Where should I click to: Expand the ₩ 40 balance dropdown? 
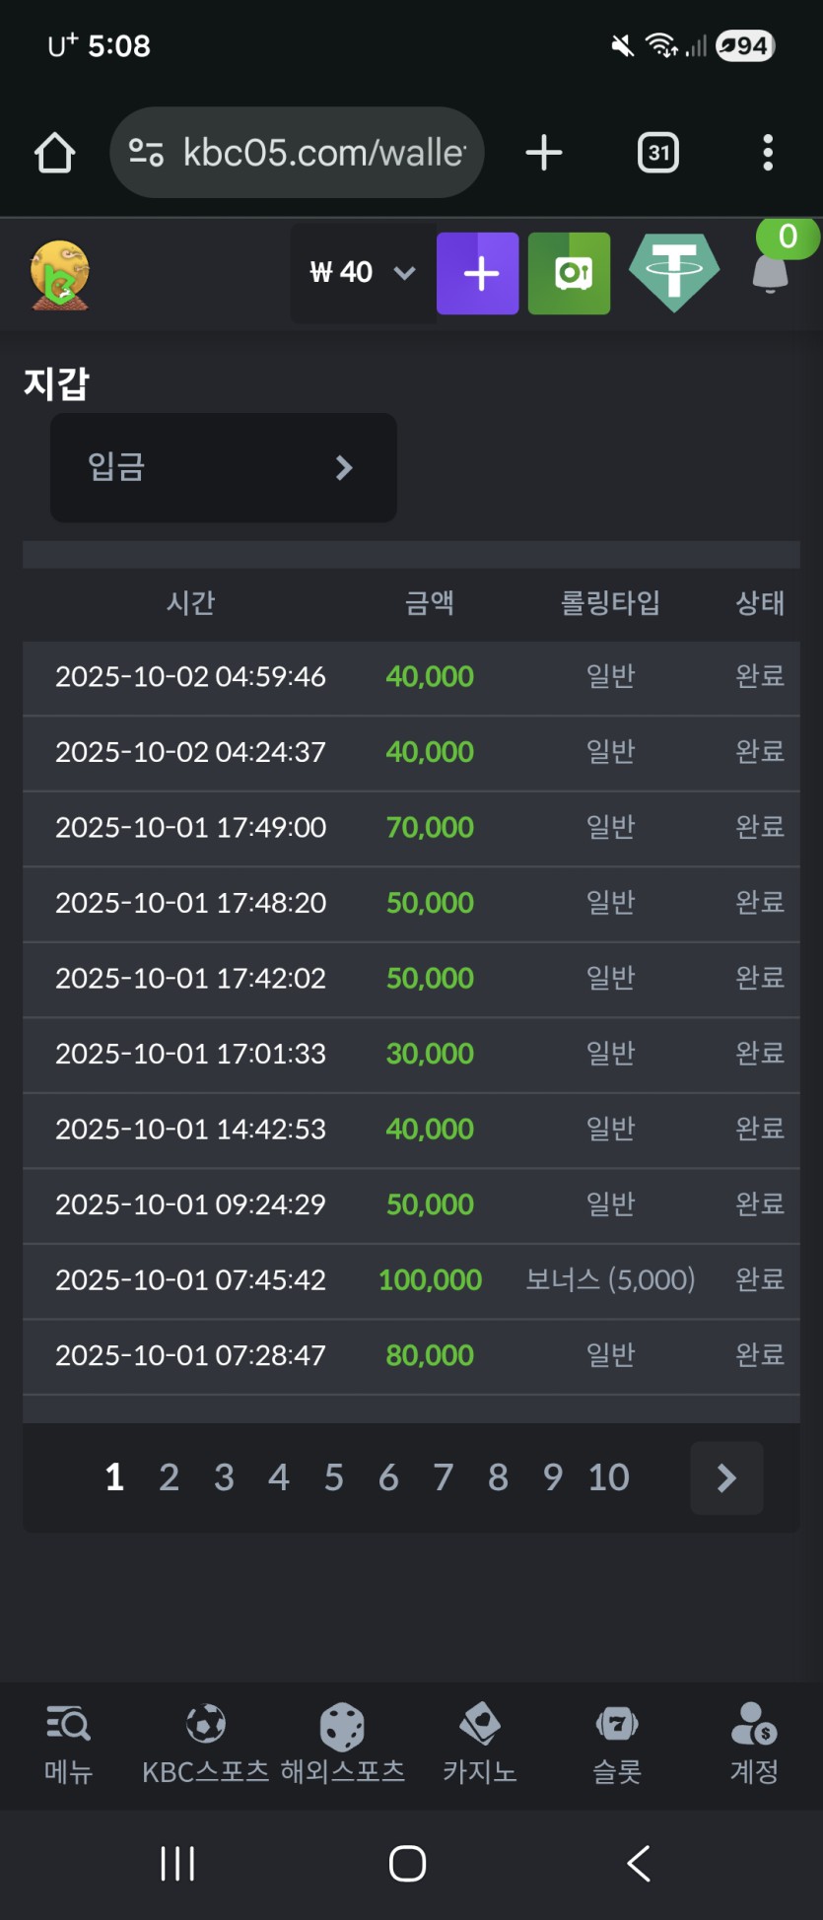tap(363, 273)
